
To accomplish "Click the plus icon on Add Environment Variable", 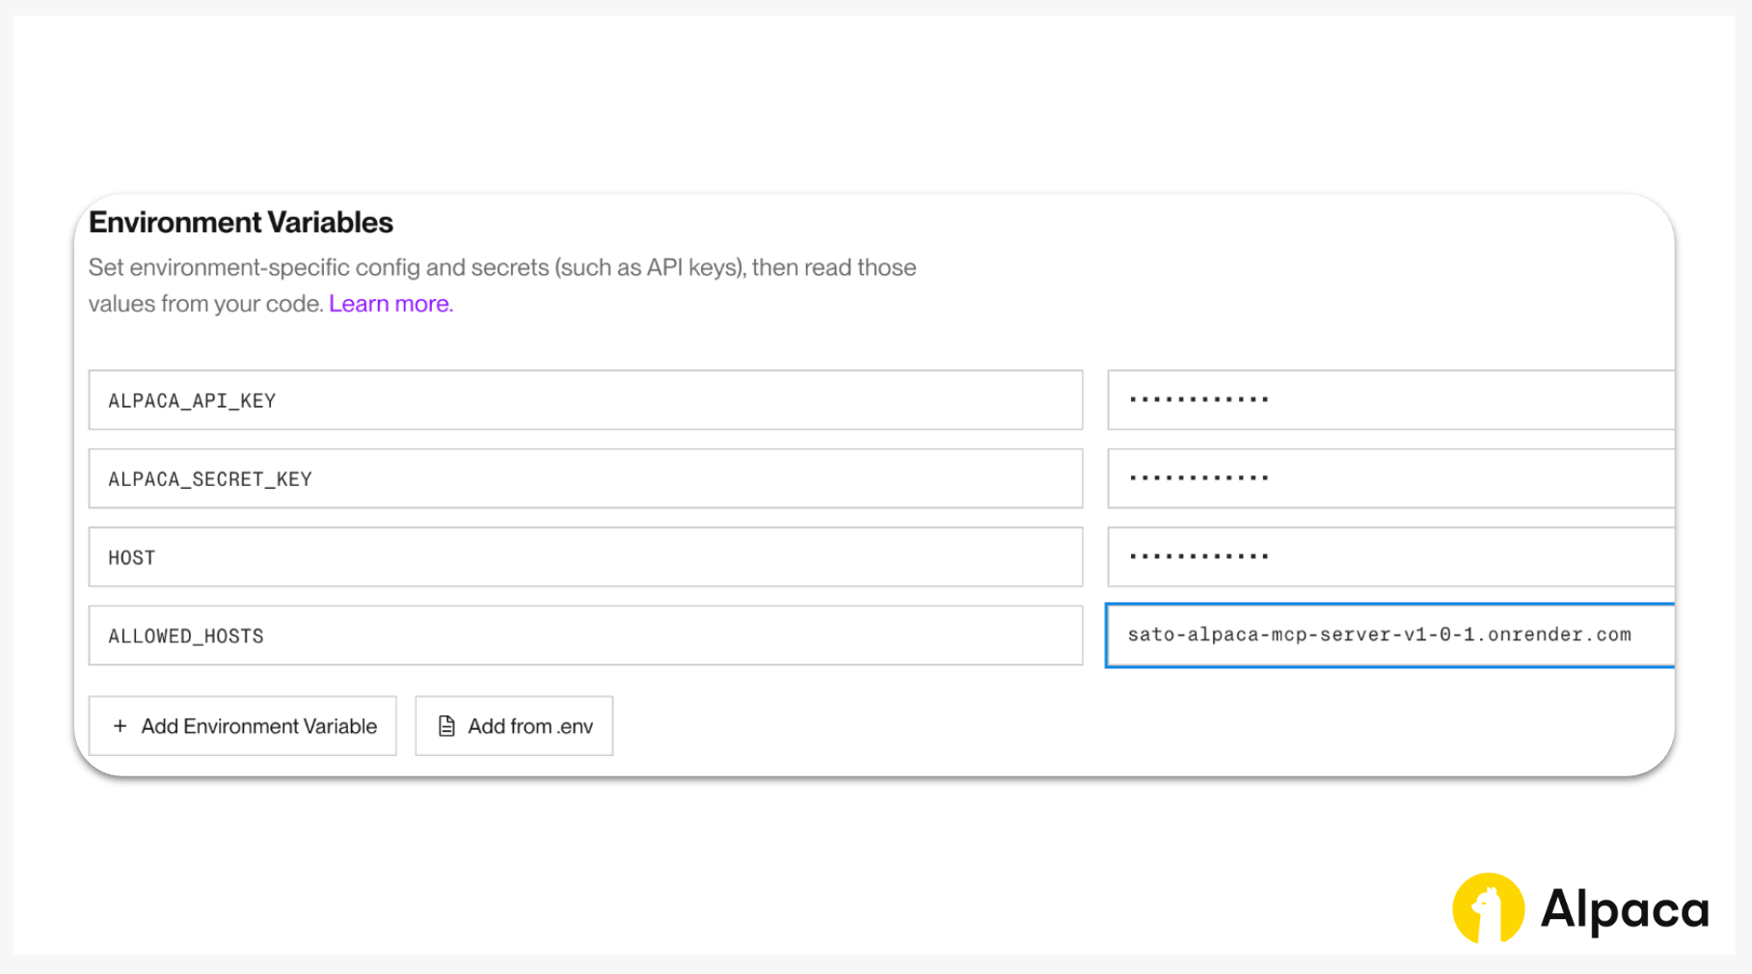I will (x=120, y=726).
